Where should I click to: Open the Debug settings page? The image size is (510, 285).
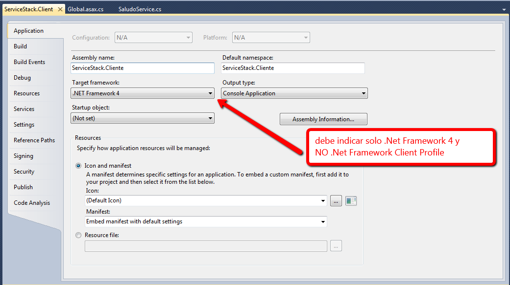[x=22, y=77]
